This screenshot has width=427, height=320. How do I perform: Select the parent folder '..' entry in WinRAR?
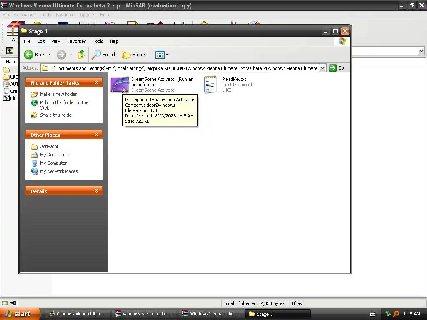pyautogui.click(x=8, y=70)
